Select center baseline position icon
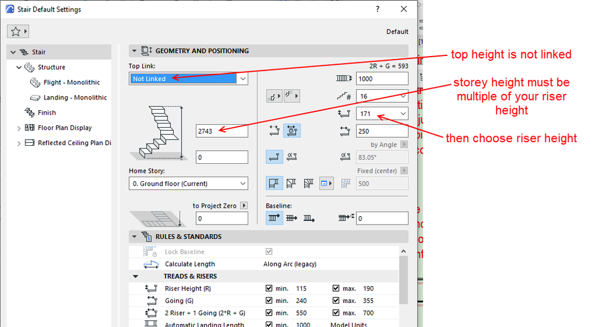The width and height of the screenshot is (602, 327). coord(292,218)
